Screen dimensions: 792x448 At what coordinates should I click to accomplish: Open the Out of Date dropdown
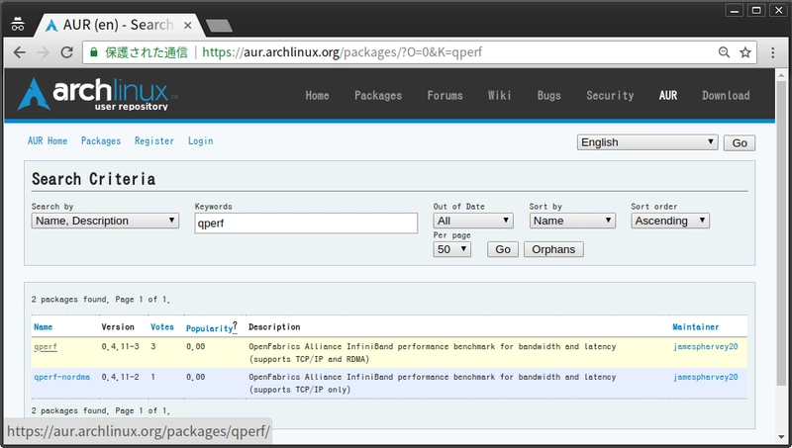pyautogui.click(x=473, y=221)
